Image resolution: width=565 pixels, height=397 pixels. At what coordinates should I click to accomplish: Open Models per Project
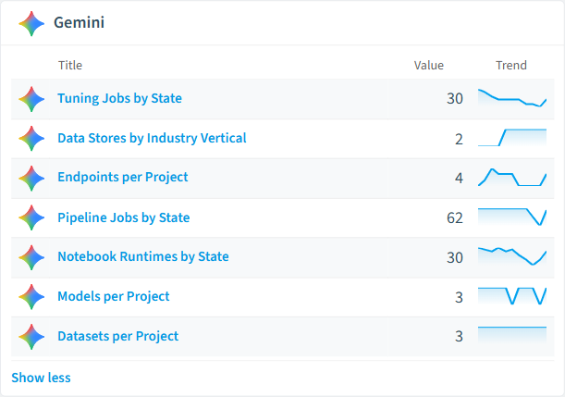click(114, 296)
